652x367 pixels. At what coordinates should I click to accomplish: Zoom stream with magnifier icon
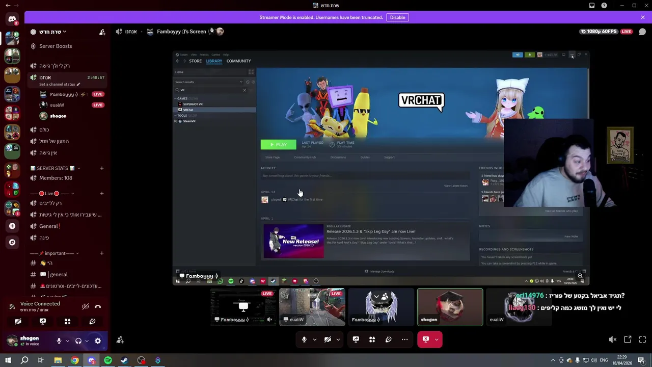(580, 276)
